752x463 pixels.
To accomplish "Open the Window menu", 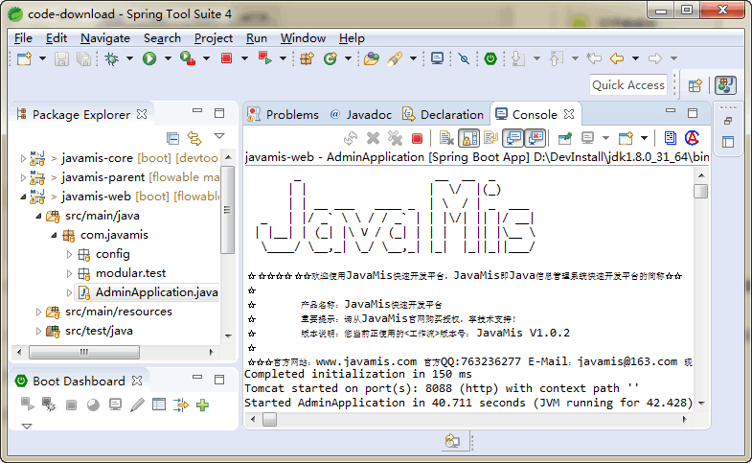I will click(303, 38).
